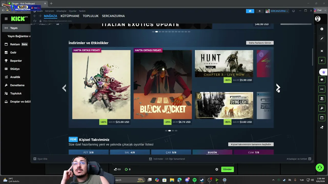
Task: Open Kick support headset button
Action: pos(320,168)
